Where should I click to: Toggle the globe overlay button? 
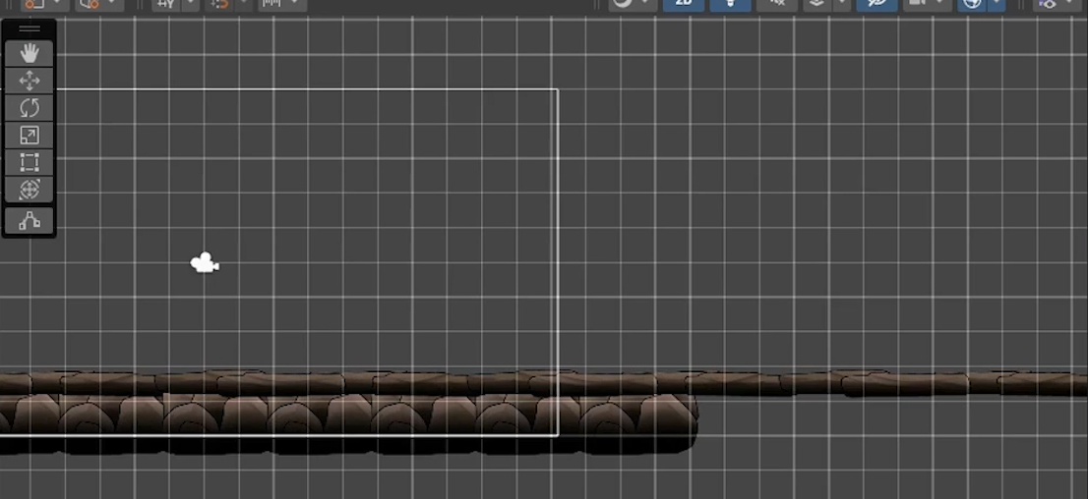coord(973,4)
